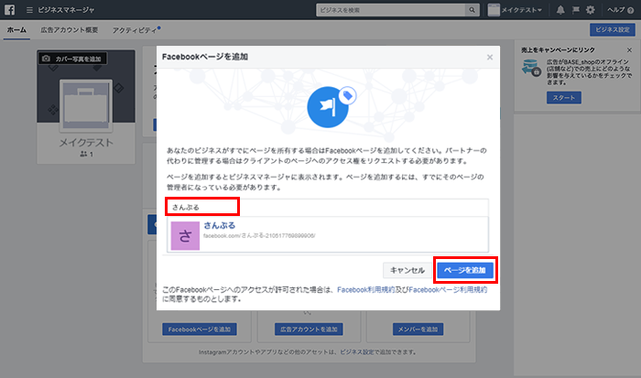
Task: Click the flag pages icon in header
Action: point(576,10)
